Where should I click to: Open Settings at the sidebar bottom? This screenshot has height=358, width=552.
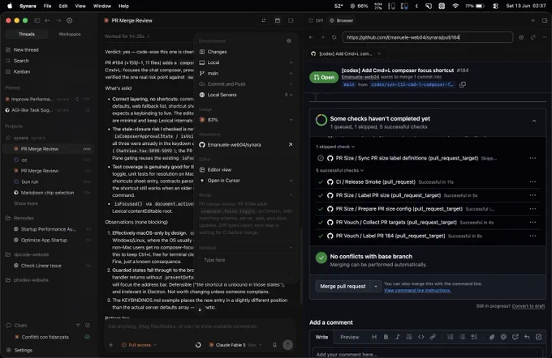(x=19, y=350)
